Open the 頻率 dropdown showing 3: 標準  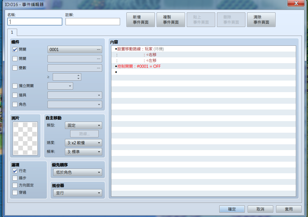click(x=84, y=152)
